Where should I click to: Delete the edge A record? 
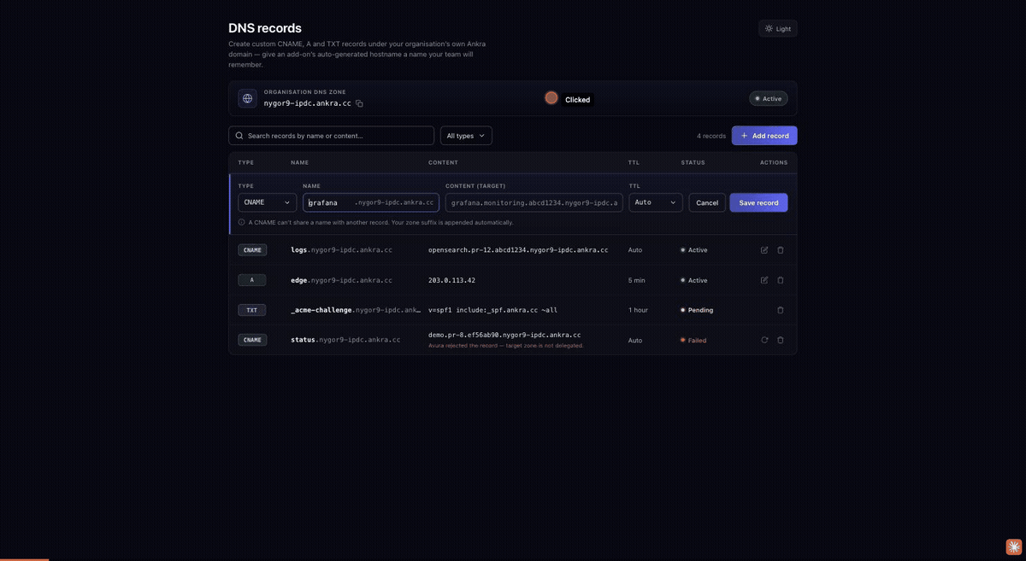(781, 280)
